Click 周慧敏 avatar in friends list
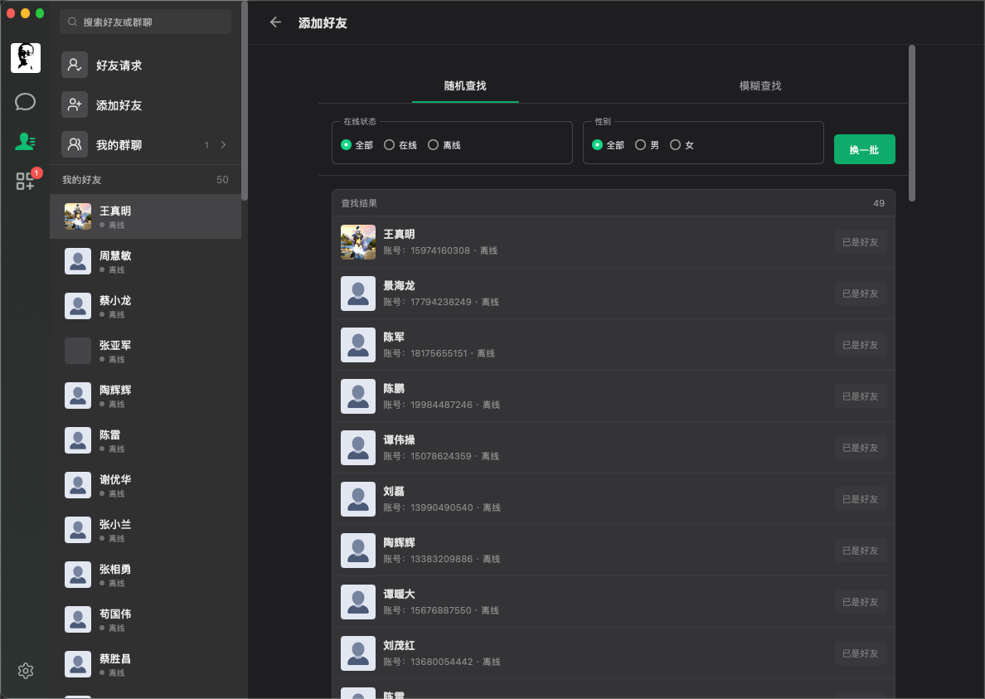Screen dimensions: 985x699 pos(78,261)
